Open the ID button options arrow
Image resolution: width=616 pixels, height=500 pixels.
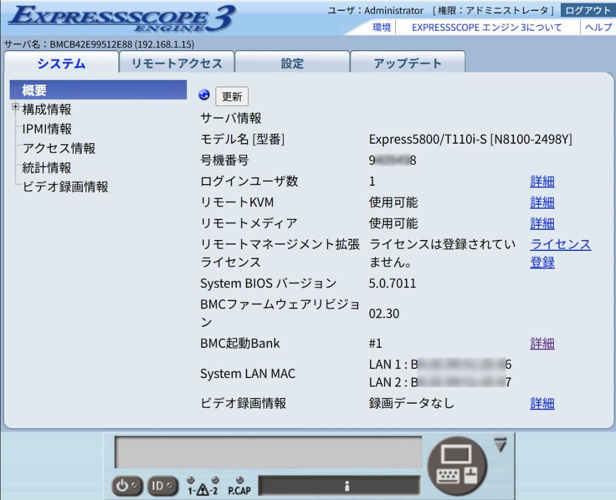169,484
